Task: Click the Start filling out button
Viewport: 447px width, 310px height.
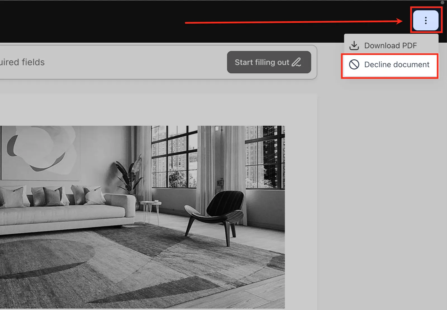Action: [269, 62]
